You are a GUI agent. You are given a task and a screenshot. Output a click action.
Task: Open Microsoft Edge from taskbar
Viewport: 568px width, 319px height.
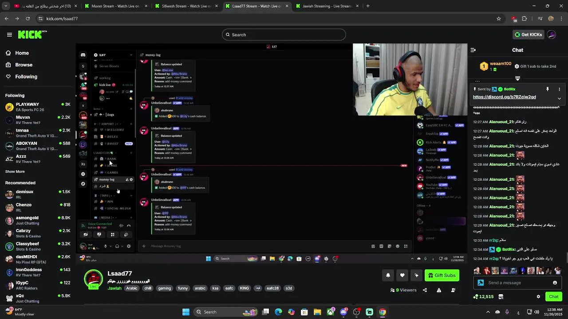(x=278, y=312)
